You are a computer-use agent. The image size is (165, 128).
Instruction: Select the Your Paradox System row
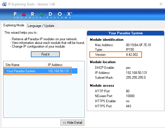point(41,71)
